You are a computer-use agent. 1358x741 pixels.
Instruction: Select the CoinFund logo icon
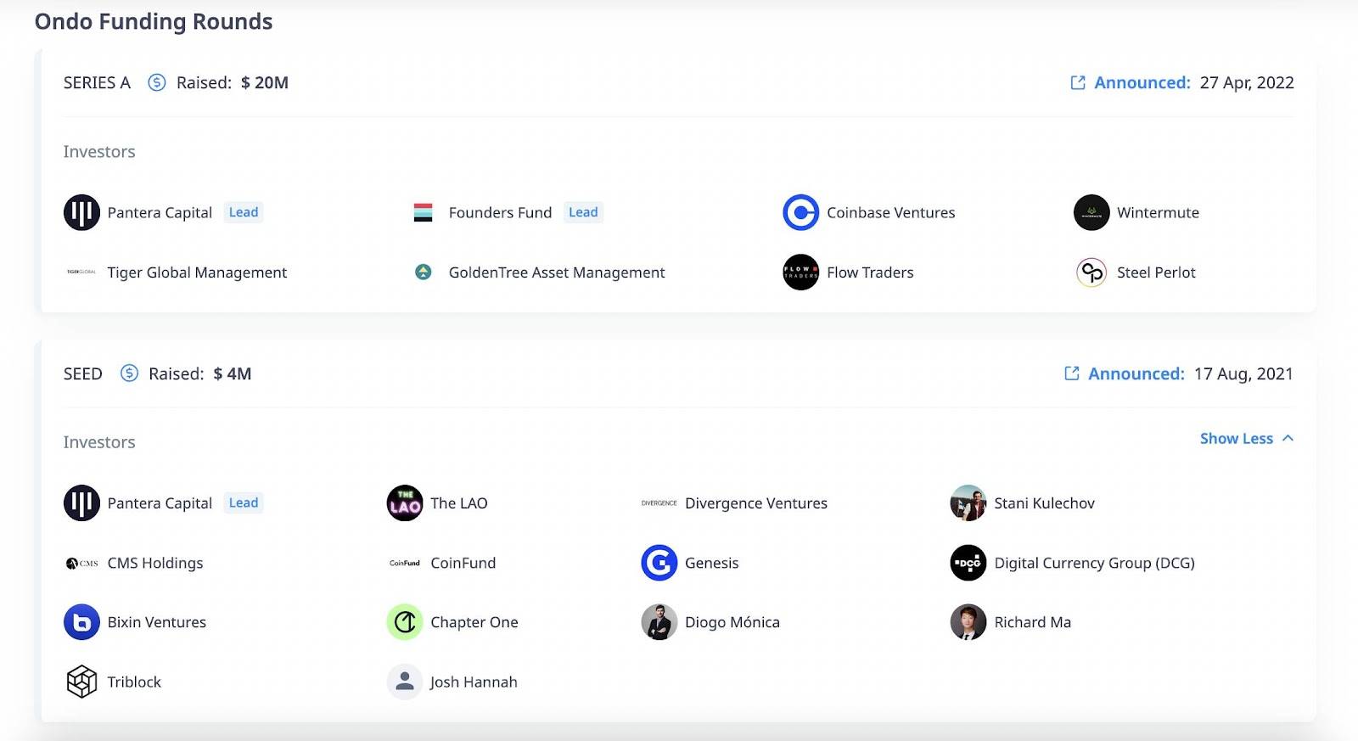[405, 563]
